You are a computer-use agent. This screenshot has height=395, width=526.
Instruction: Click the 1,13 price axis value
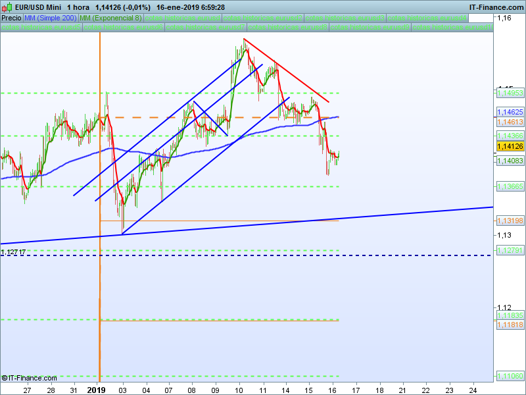click(x=505, y=235)
